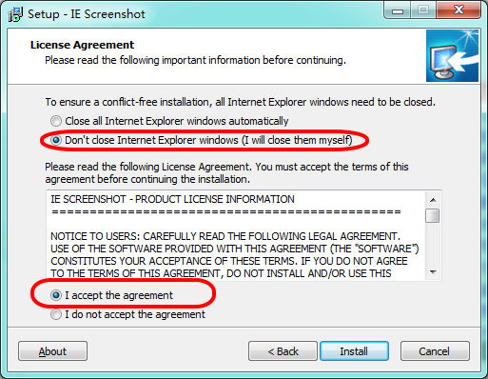Click the setup installer icon in title bar
Screen dimensions: 488x379
click(15, 14)
